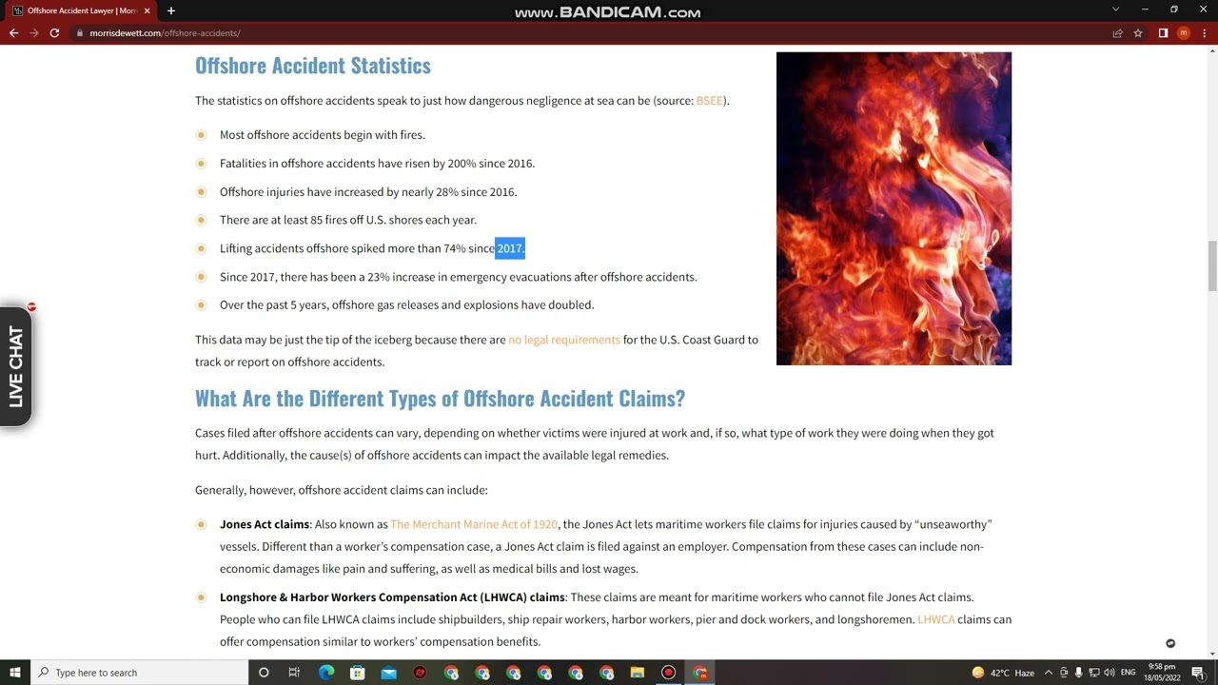Click the highlighted 2017 text
This screenshot has width=1218, height=685.
(x=509, y=248)
